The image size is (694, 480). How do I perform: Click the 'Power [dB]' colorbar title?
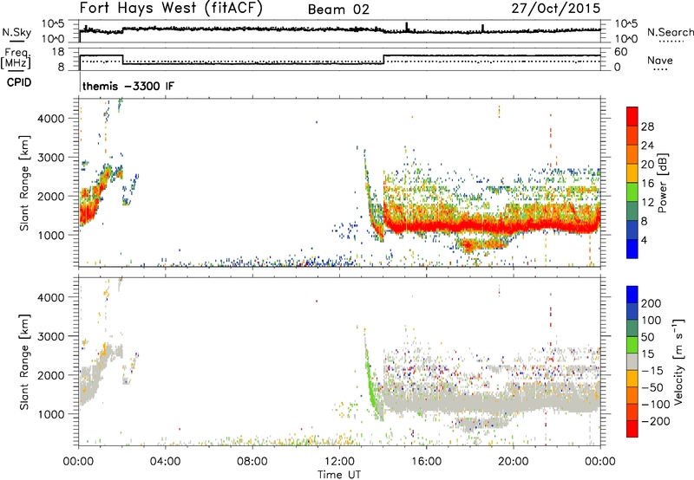tap(662, 183)
